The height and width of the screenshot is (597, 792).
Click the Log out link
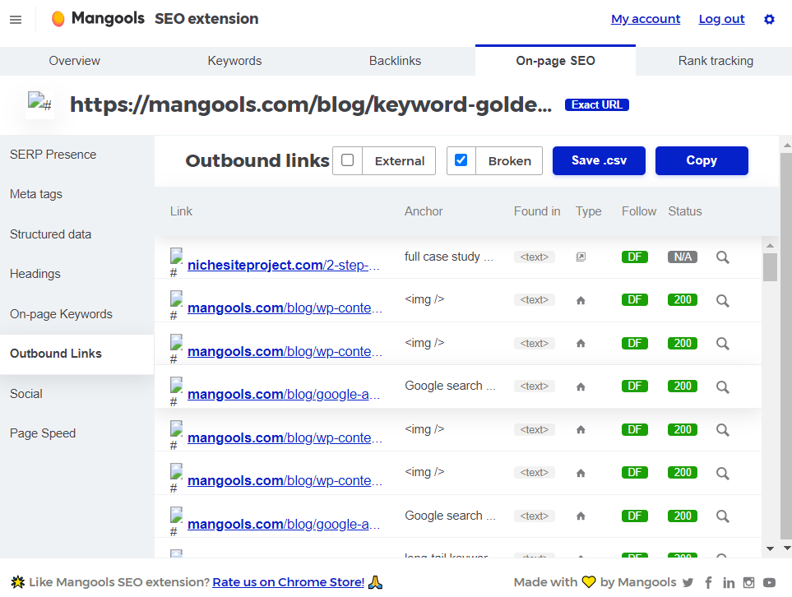pos(721,19)
